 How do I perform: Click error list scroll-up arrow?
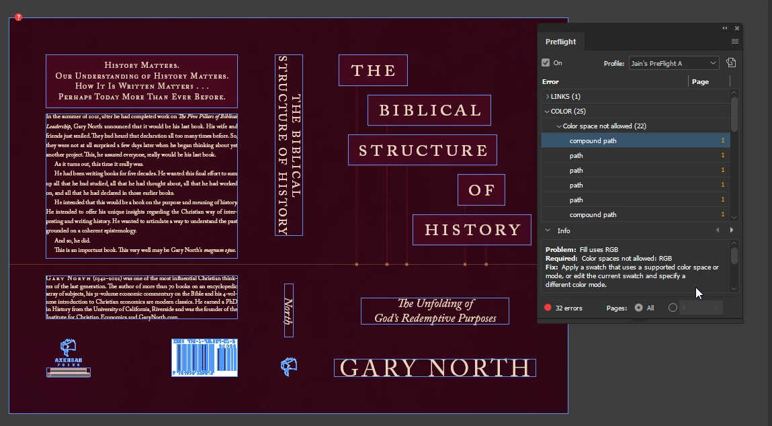click(x=734, y=93)
